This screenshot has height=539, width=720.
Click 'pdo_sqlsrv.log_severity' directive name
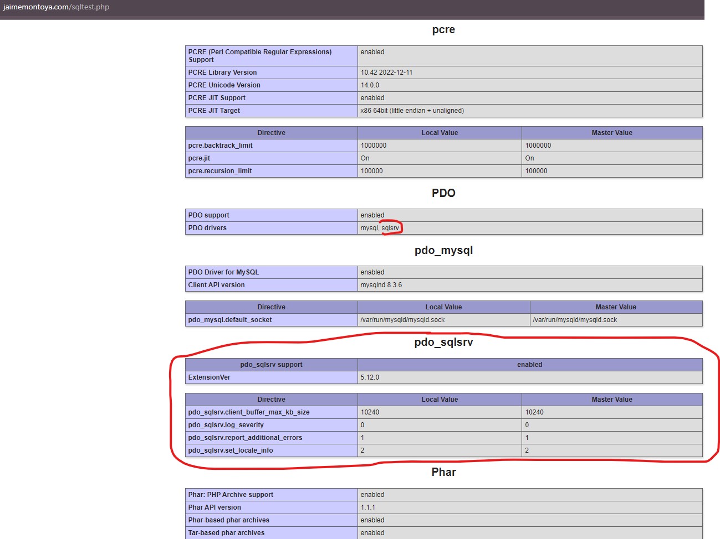pyautogui.click(x=226, y=425)
